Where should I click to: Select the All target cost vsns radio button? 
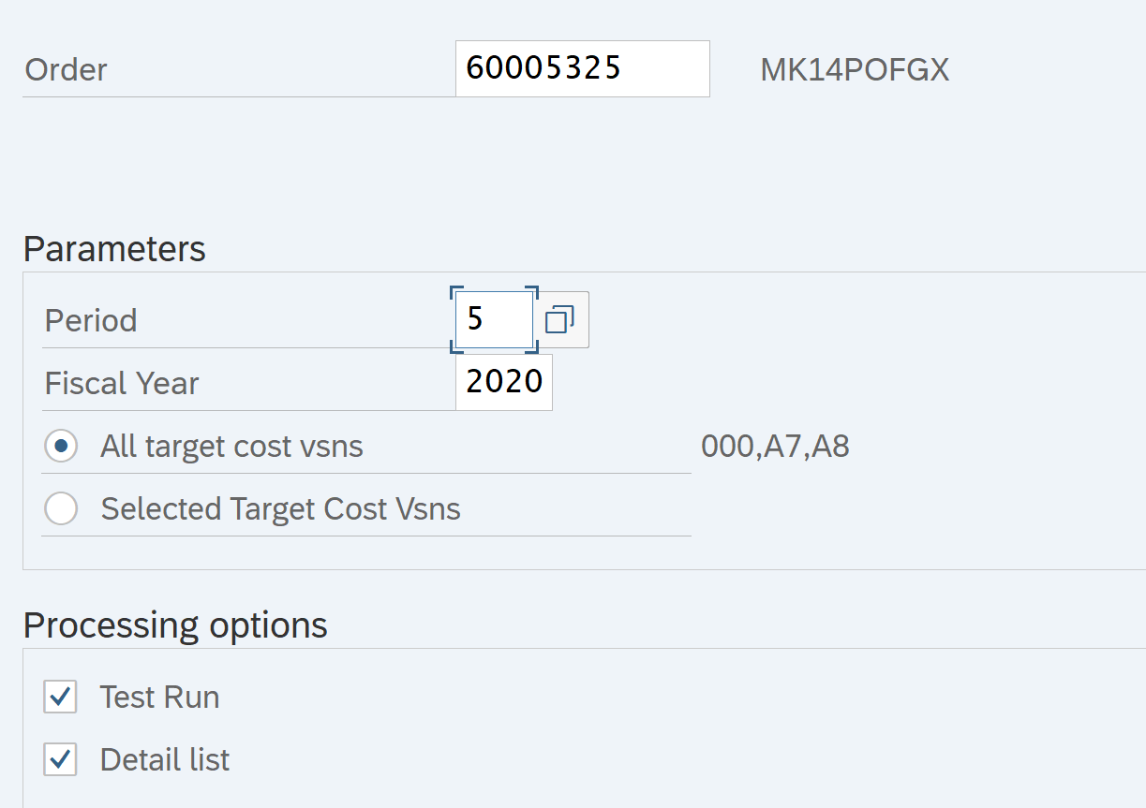point(62,446)
